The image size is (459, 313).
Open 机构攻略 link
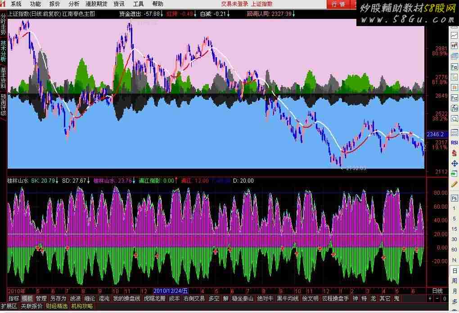click(x=82, y=306)
